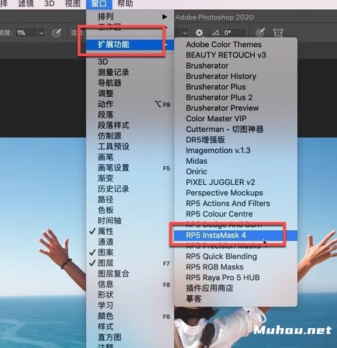Select 导航器 menu item
Viewport: 337px width, 348px height.
[x=130, y=83]
